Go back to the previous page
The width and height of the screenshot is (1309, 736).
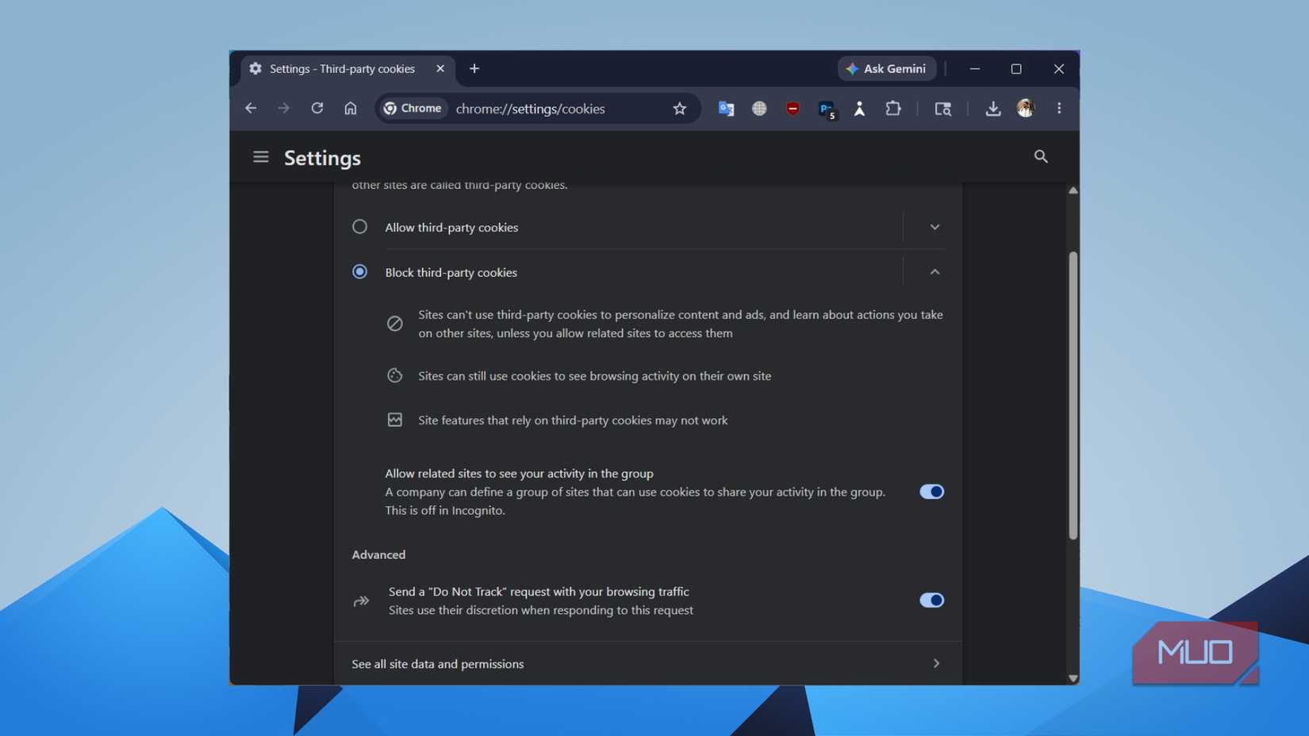click(251, 108)
